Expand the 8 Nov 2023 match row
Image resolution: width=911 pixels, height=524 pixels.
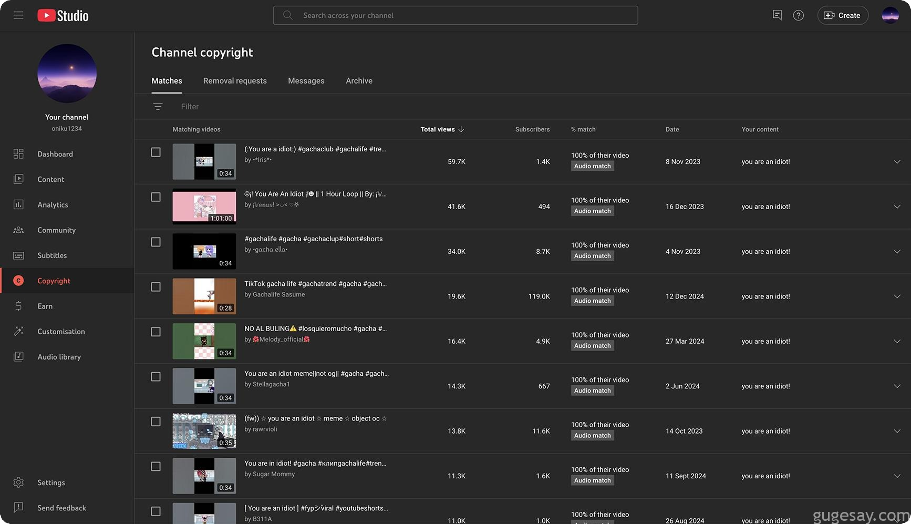coord(897,162)
